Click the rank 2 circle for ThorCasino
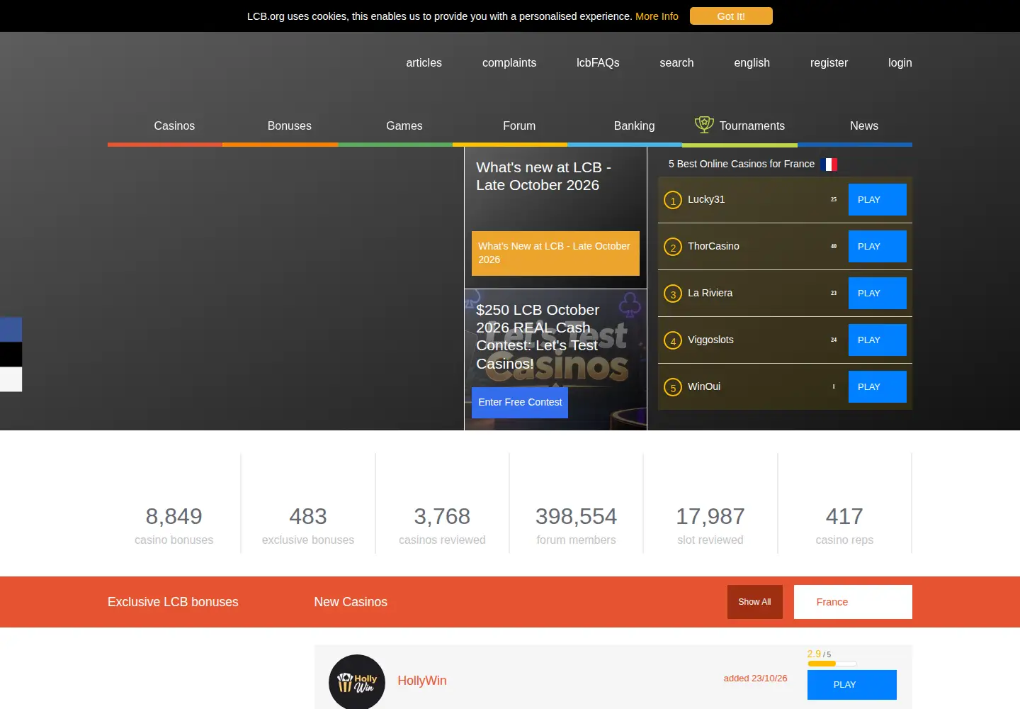The height and width of the screenshot is (709, 1020). click(x=673, y=247)
